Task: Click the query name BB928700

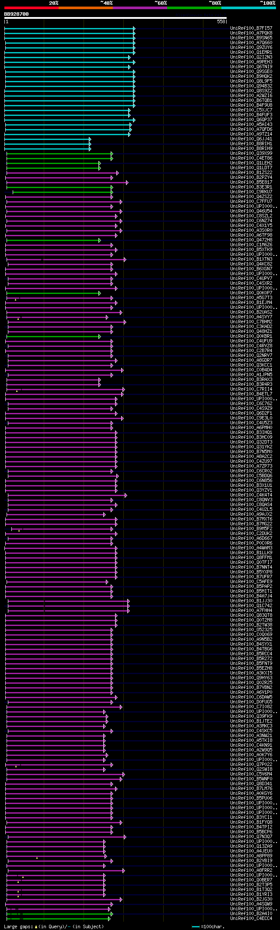Action: pos(17,14)
